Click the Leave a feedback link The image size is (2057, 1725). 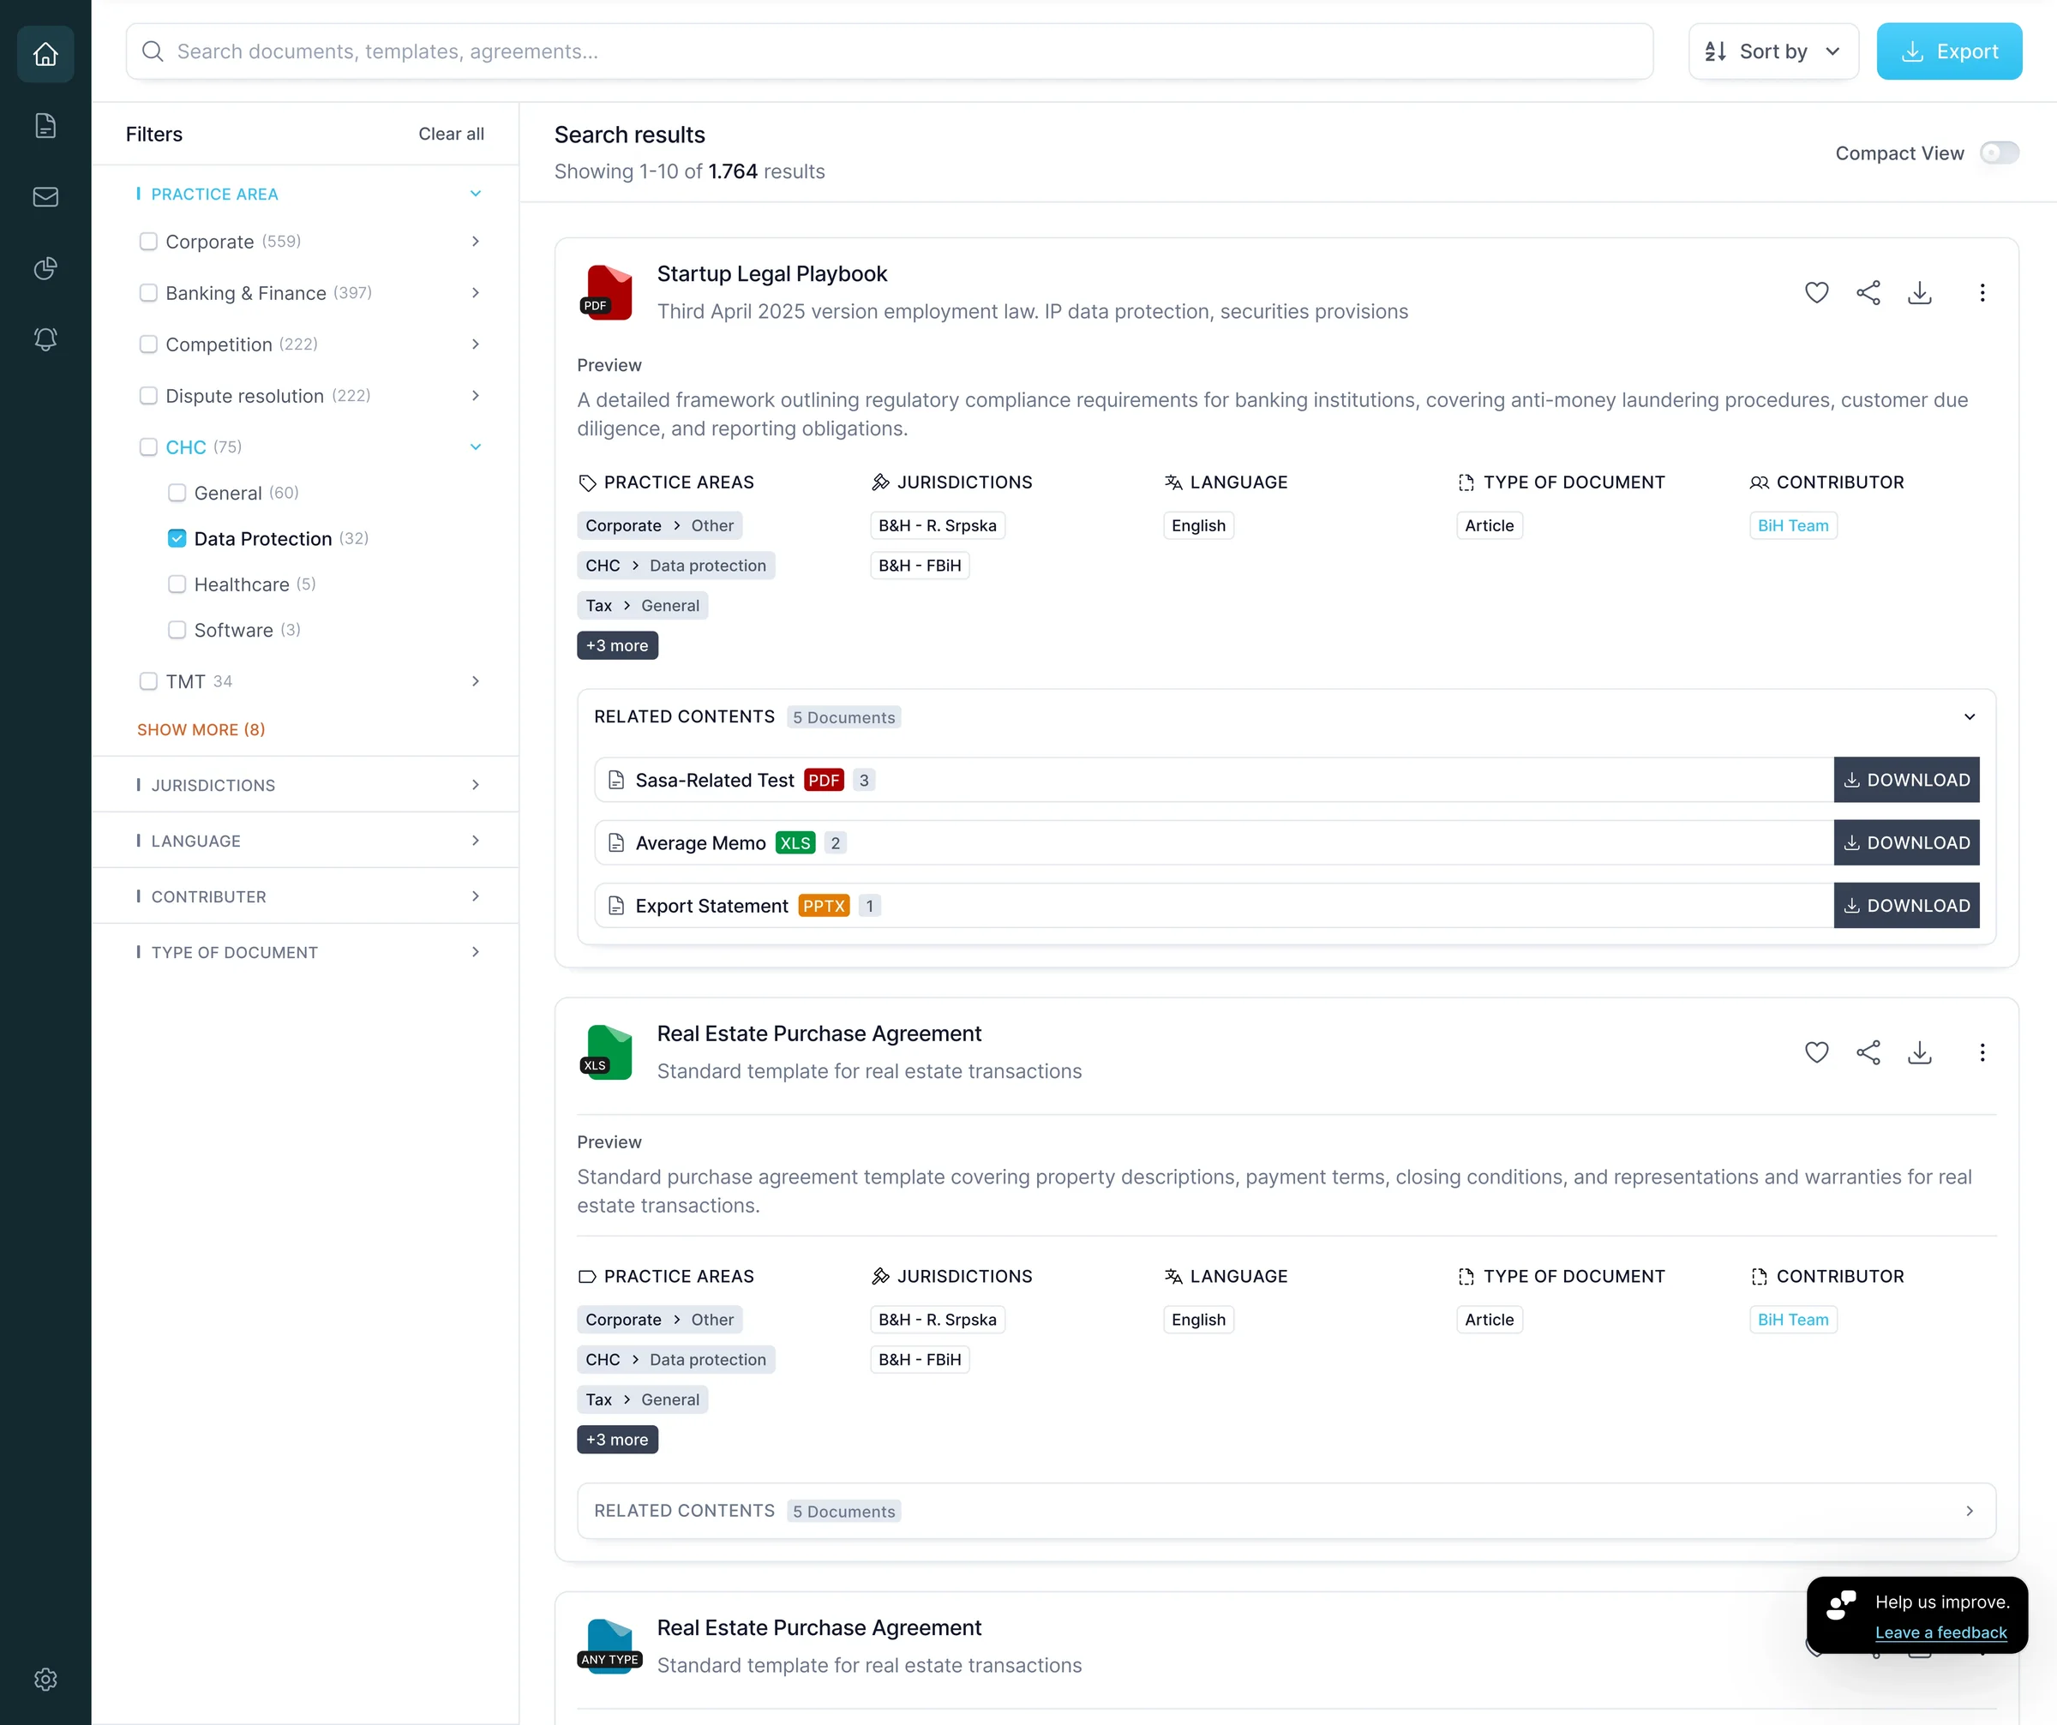(x=1940, y=1633)
